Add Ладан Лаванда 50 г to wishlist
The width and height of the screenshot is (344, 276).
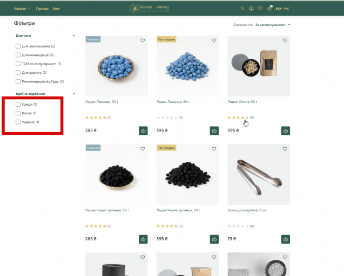click(214, 40)
